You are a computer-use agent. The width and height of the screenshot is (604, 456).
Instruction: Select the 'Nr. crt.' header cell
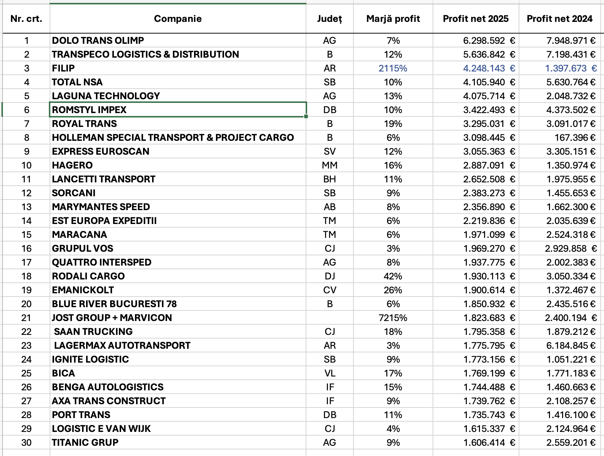[26, 19]
